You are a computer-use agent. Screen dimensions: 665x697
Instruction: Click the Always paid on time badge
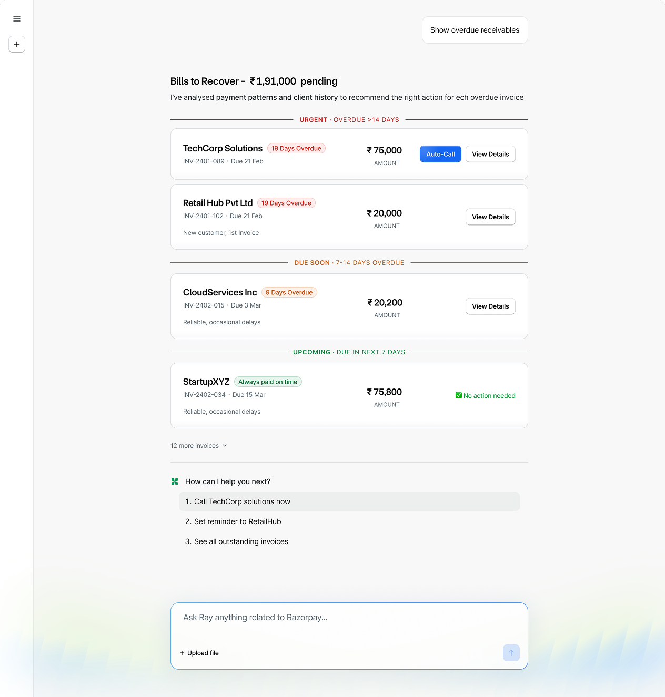268,382
